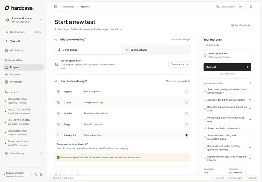Image resolution: width=262 pixels, height=182 pixels.
Task: Expand the Engine connected menu chevron
Action: [32, 175]
